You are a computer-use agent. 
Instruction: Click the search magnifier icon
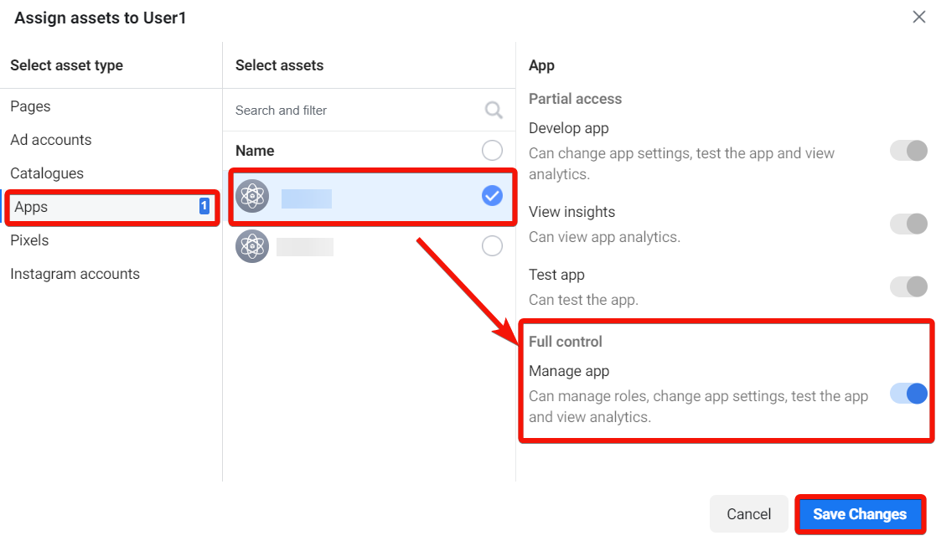[x=494, y=111]
